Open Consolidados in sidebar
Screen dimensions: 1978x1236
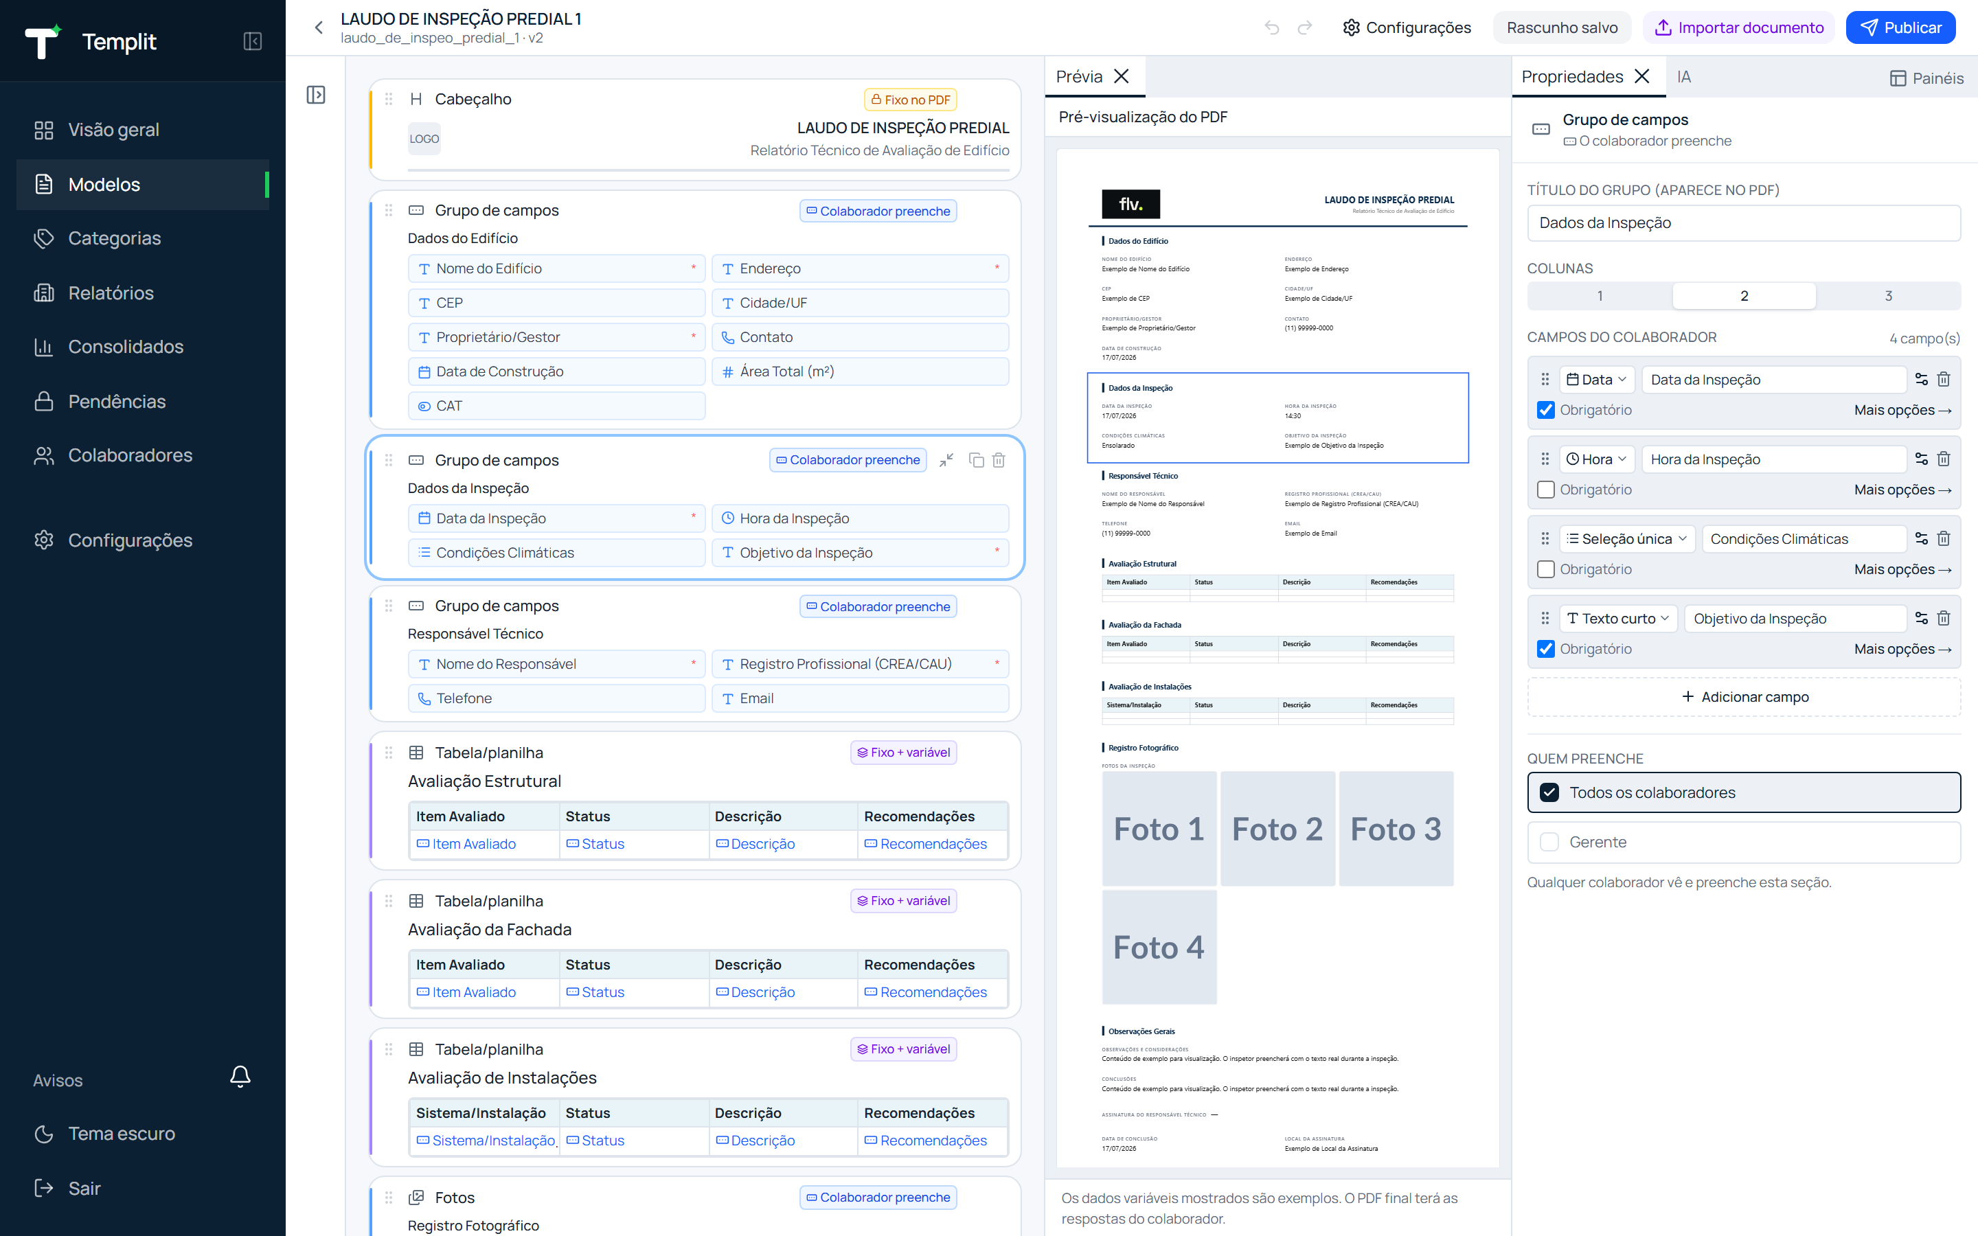click(x=142, y=347)
